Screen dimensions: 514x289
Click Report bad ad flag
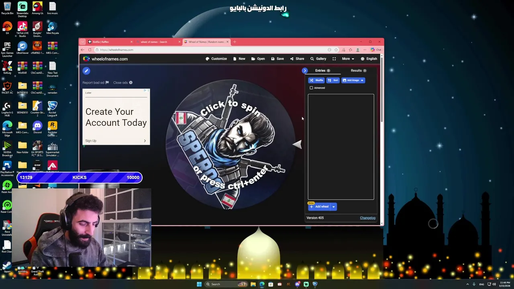(x=96, y=83)
